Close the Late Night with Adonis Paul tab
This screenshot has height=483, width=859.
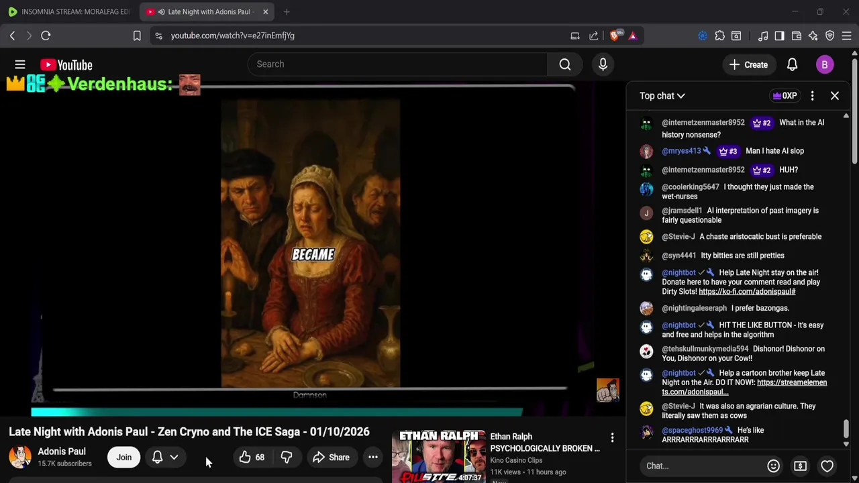(265, 11)
